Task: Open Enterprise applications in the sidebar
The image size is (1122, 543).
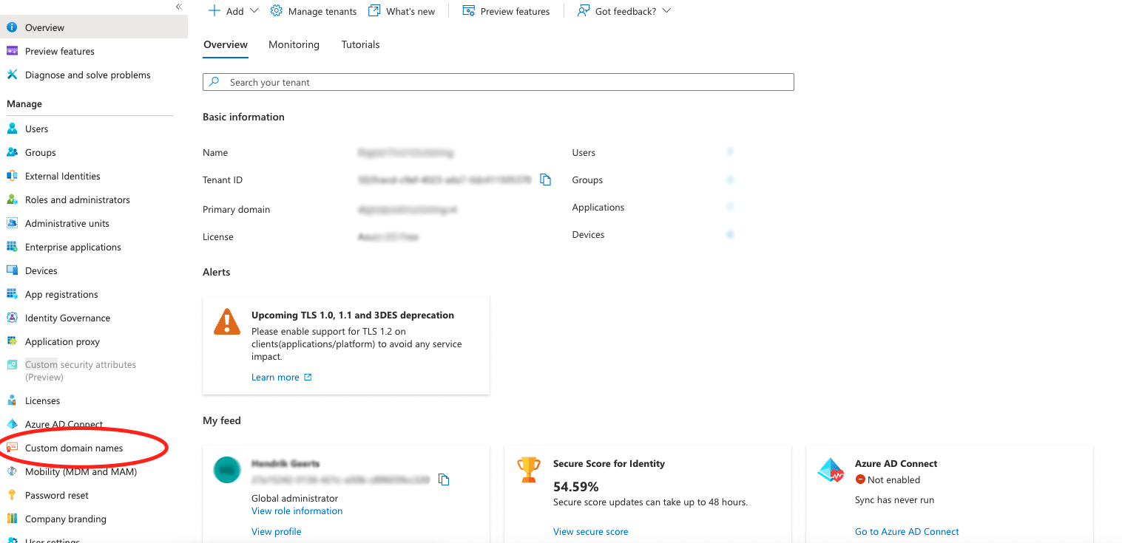Action: (73, 247)
